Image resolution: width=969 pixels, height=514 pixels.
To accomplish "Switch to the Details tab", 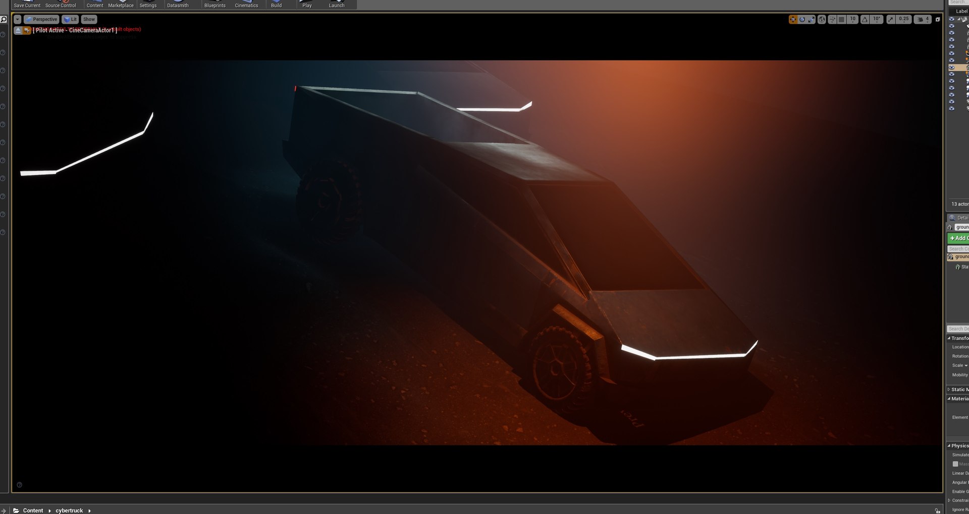I will pos(958,218).
